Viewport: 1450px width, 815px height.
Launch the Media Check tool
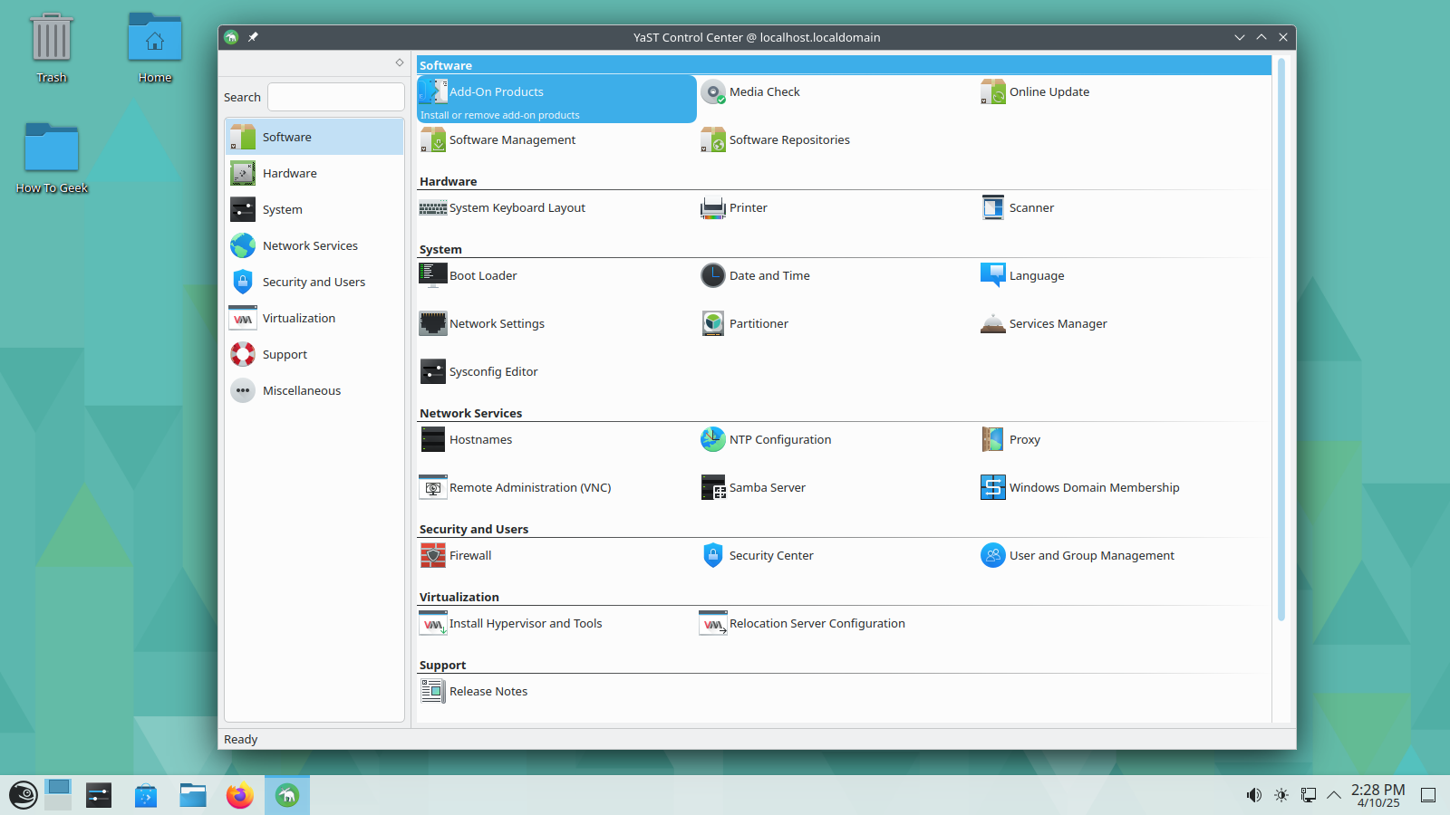pyautogui.click(x=750, y=92)
